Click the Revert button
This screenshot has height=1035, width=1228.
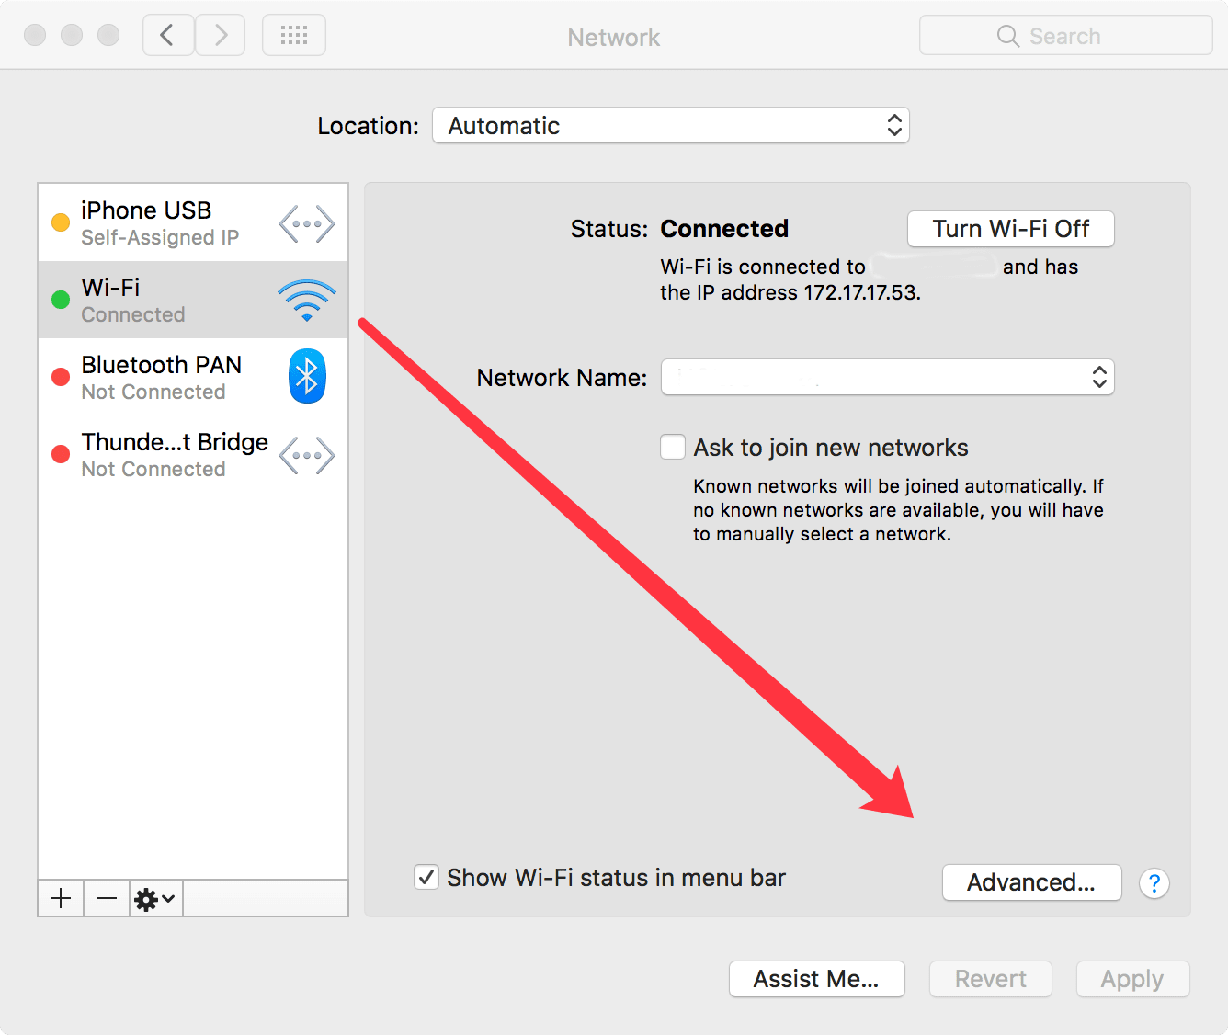(991, 979)
